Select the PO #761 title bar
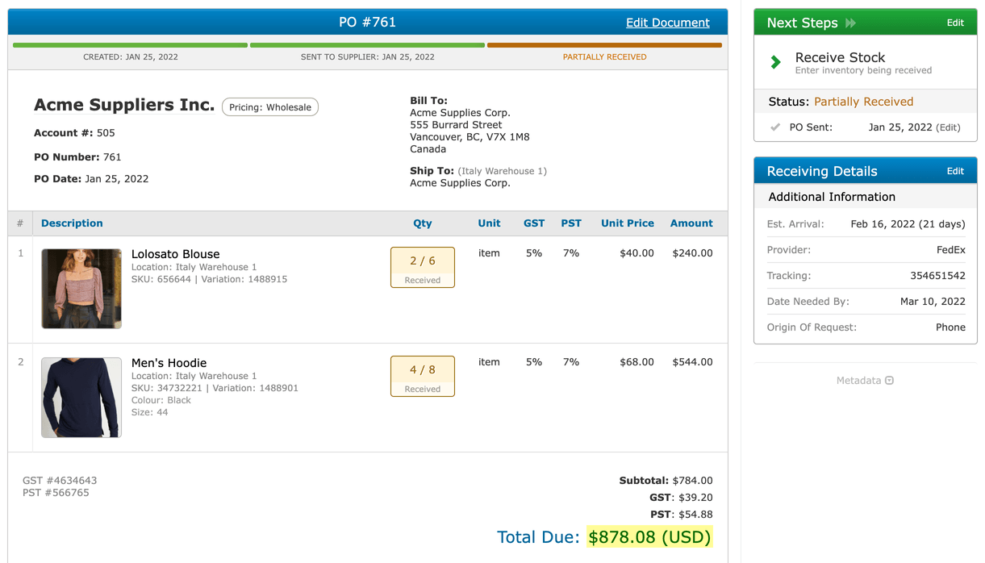The height and width of the screenshot is (563, 985). point(367,22)
